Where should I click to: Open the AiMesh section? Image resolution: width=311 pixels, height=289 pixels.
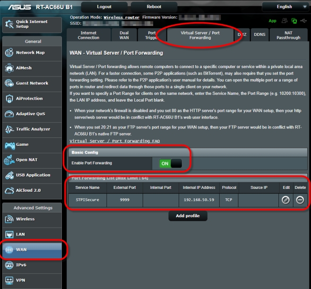[x=31, y=68]
